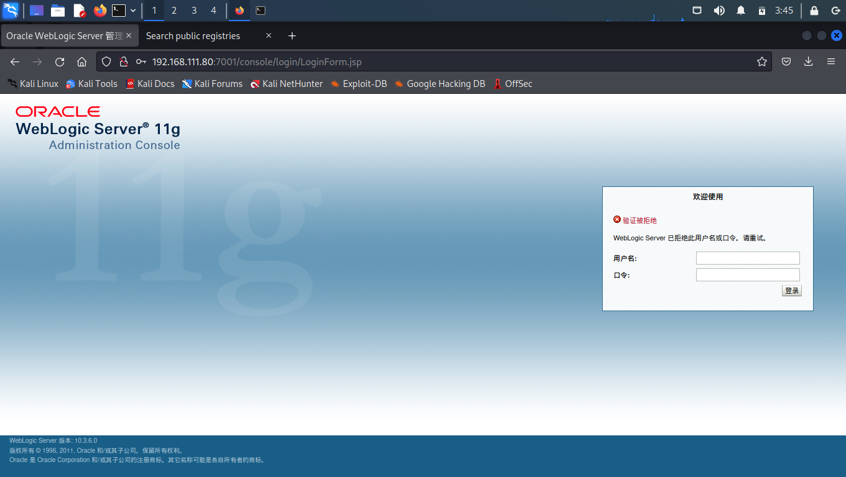Switch to workspace 3
The image size is (846, 477).
tap(194, 11)
